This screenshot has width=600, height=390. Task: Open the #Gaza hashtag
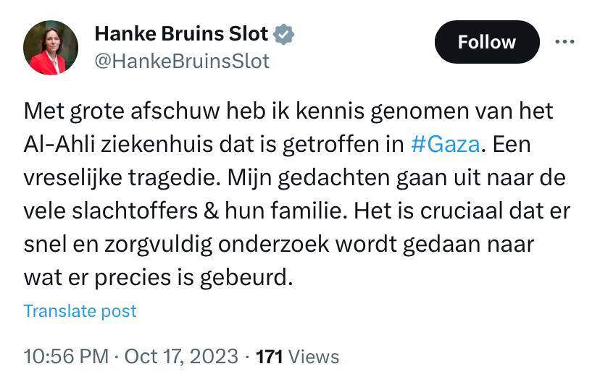point(445,143)
